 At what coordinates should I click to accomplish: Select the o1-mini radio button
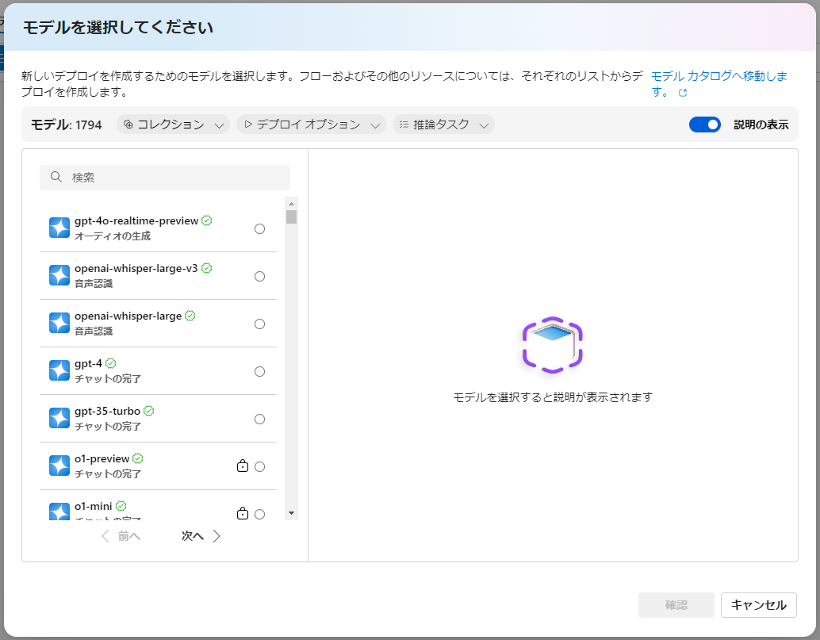(x=259, y=515)
